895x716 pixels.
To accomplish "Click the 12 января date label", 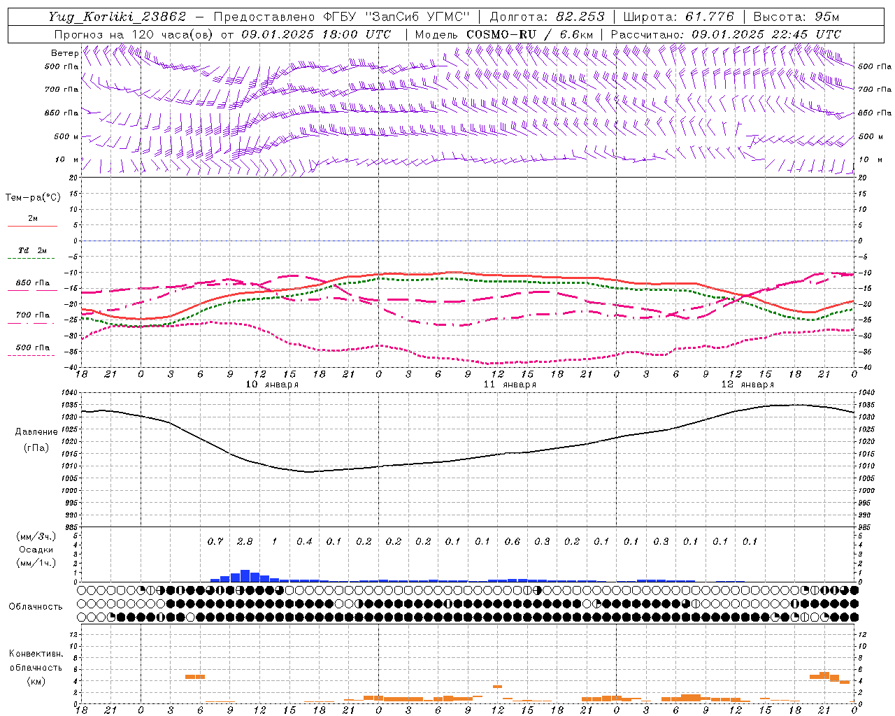I will pos(747,384).
